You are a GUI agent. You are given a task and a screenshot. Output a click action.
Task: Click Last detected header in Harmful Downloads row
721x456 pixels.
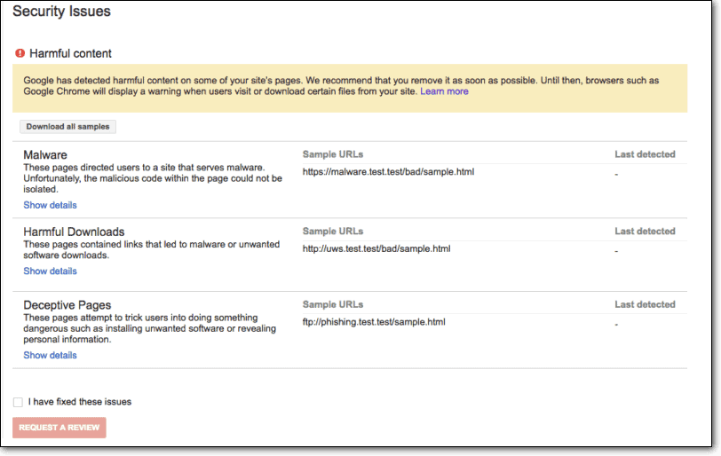click(645, 231)
